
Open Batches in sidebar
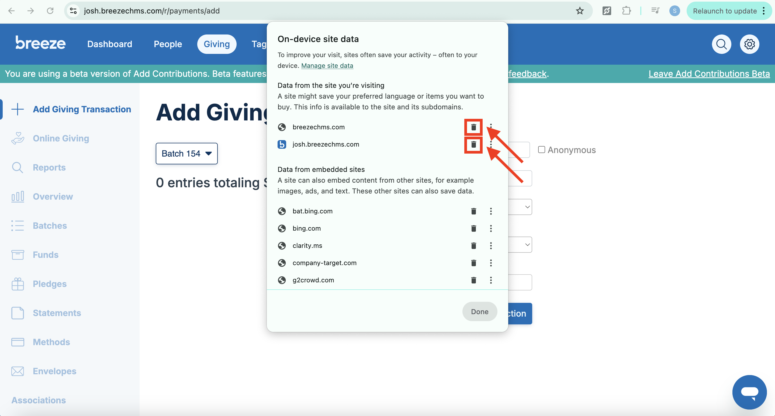[x=39, y=226]
